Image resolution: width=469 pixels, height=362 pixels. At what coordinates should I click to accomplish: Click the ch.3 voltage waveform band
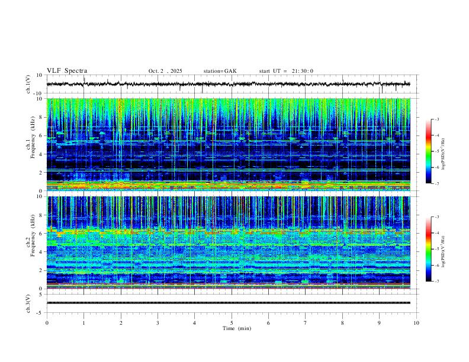click(228, 303)
